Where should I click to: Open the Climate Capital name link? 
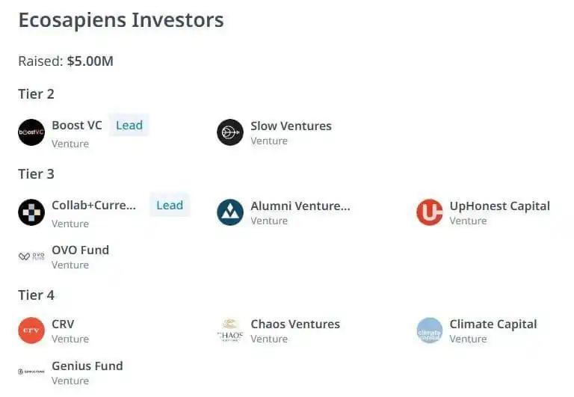click(493, 324)
